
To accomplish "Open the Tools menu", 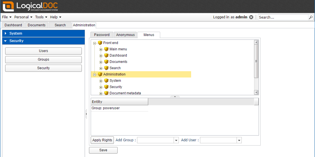I will point(41,17).
